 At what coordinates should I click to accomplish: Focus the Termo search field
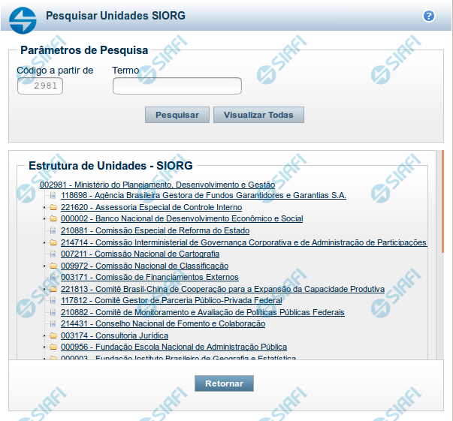click(177, 86)
